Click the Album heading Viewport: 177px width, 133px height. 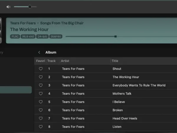click(x=51, y=52)
